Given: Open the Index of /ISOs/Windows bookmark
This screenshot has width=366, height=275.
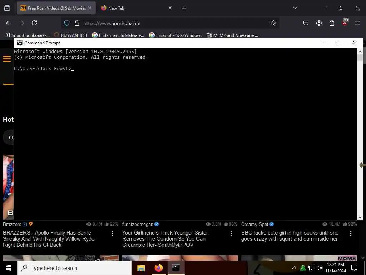Looking at the screenshot, I should [175, 35].
